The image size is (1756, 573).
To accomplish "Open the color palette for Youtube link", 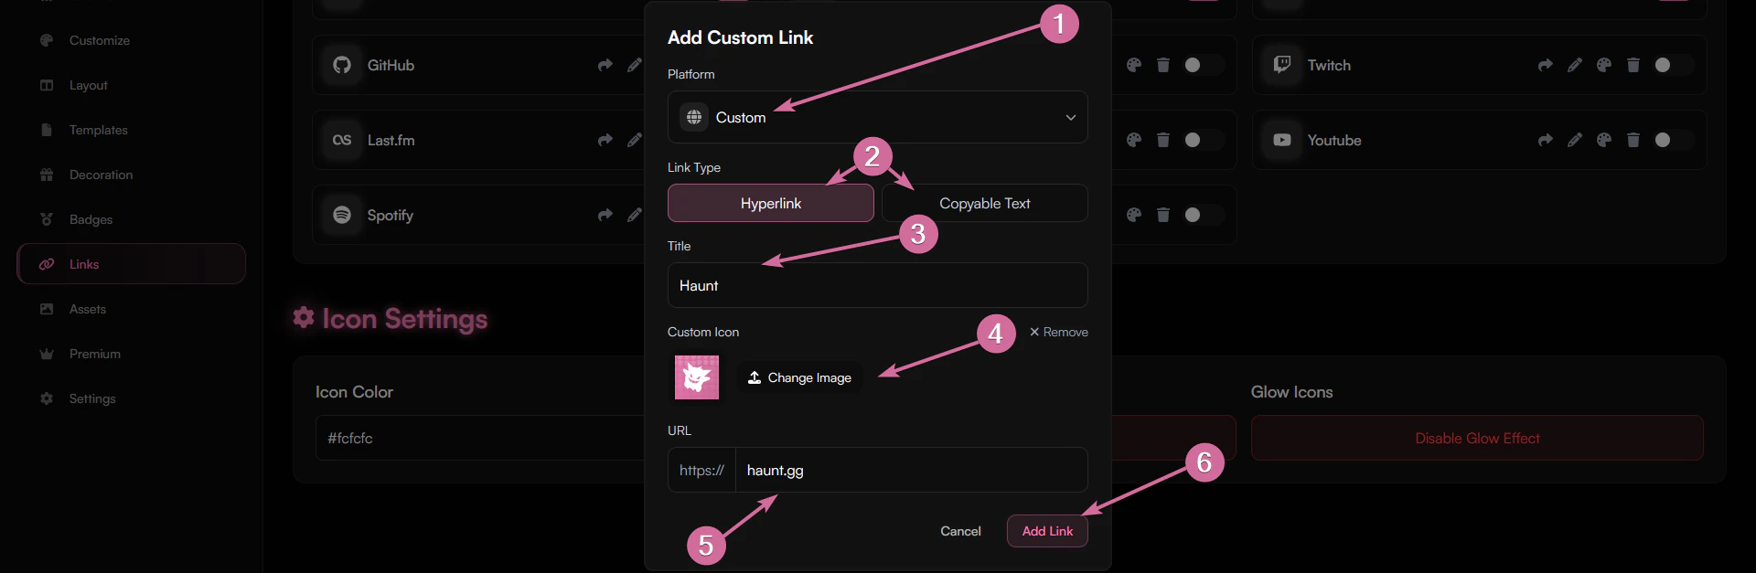I will coord(1603,140).
